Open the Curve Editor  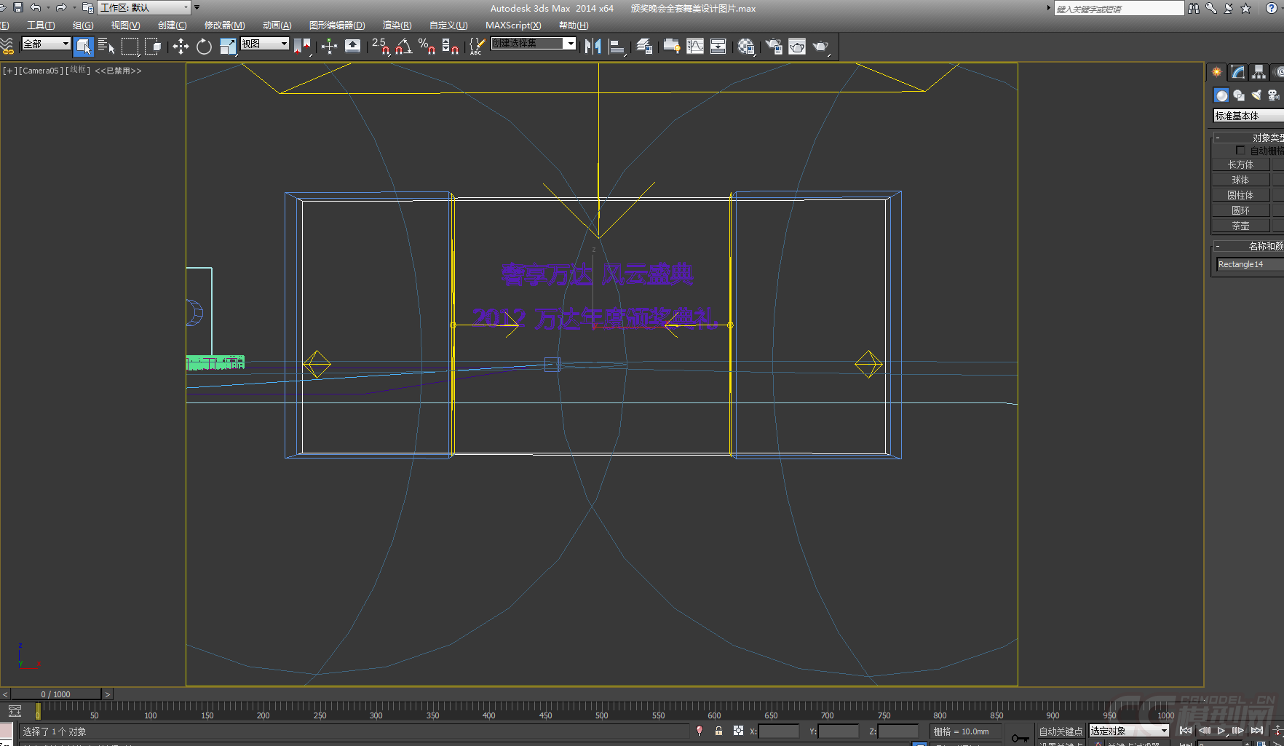pyautogui.click(x=695, y=47)
